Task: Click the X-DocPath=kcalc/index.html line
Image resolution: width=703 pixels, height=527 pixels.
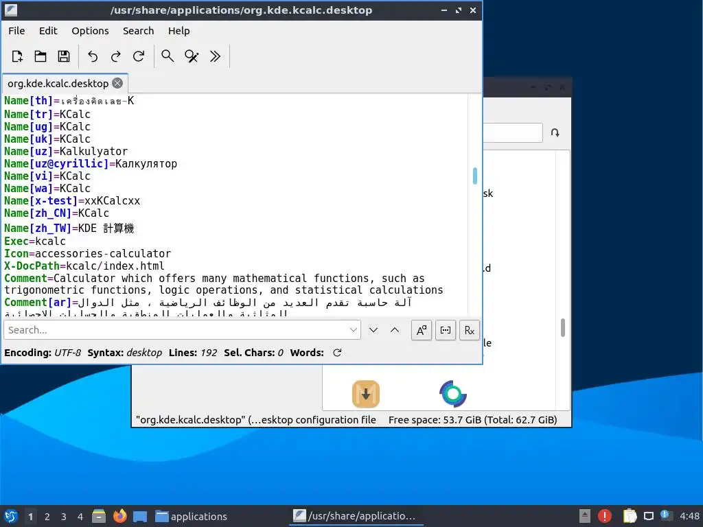Action: click(x=84, y=266)
